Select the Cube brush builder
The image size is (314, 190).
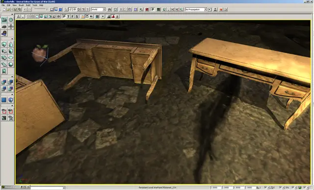coord(4,44)
